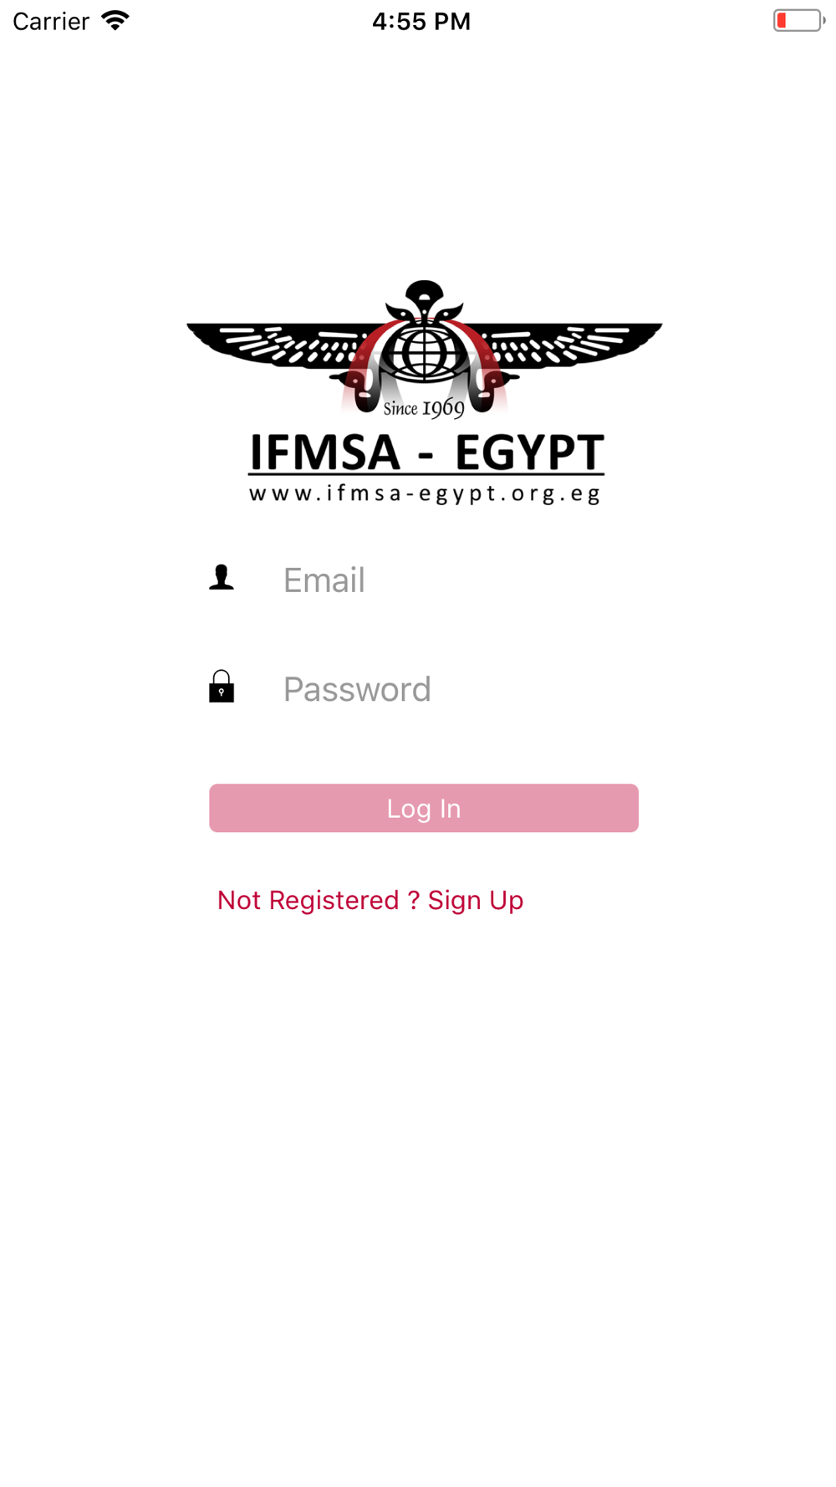Open the Sign Up link
This screenshot has width=836, height=1487.
[476, 900]
